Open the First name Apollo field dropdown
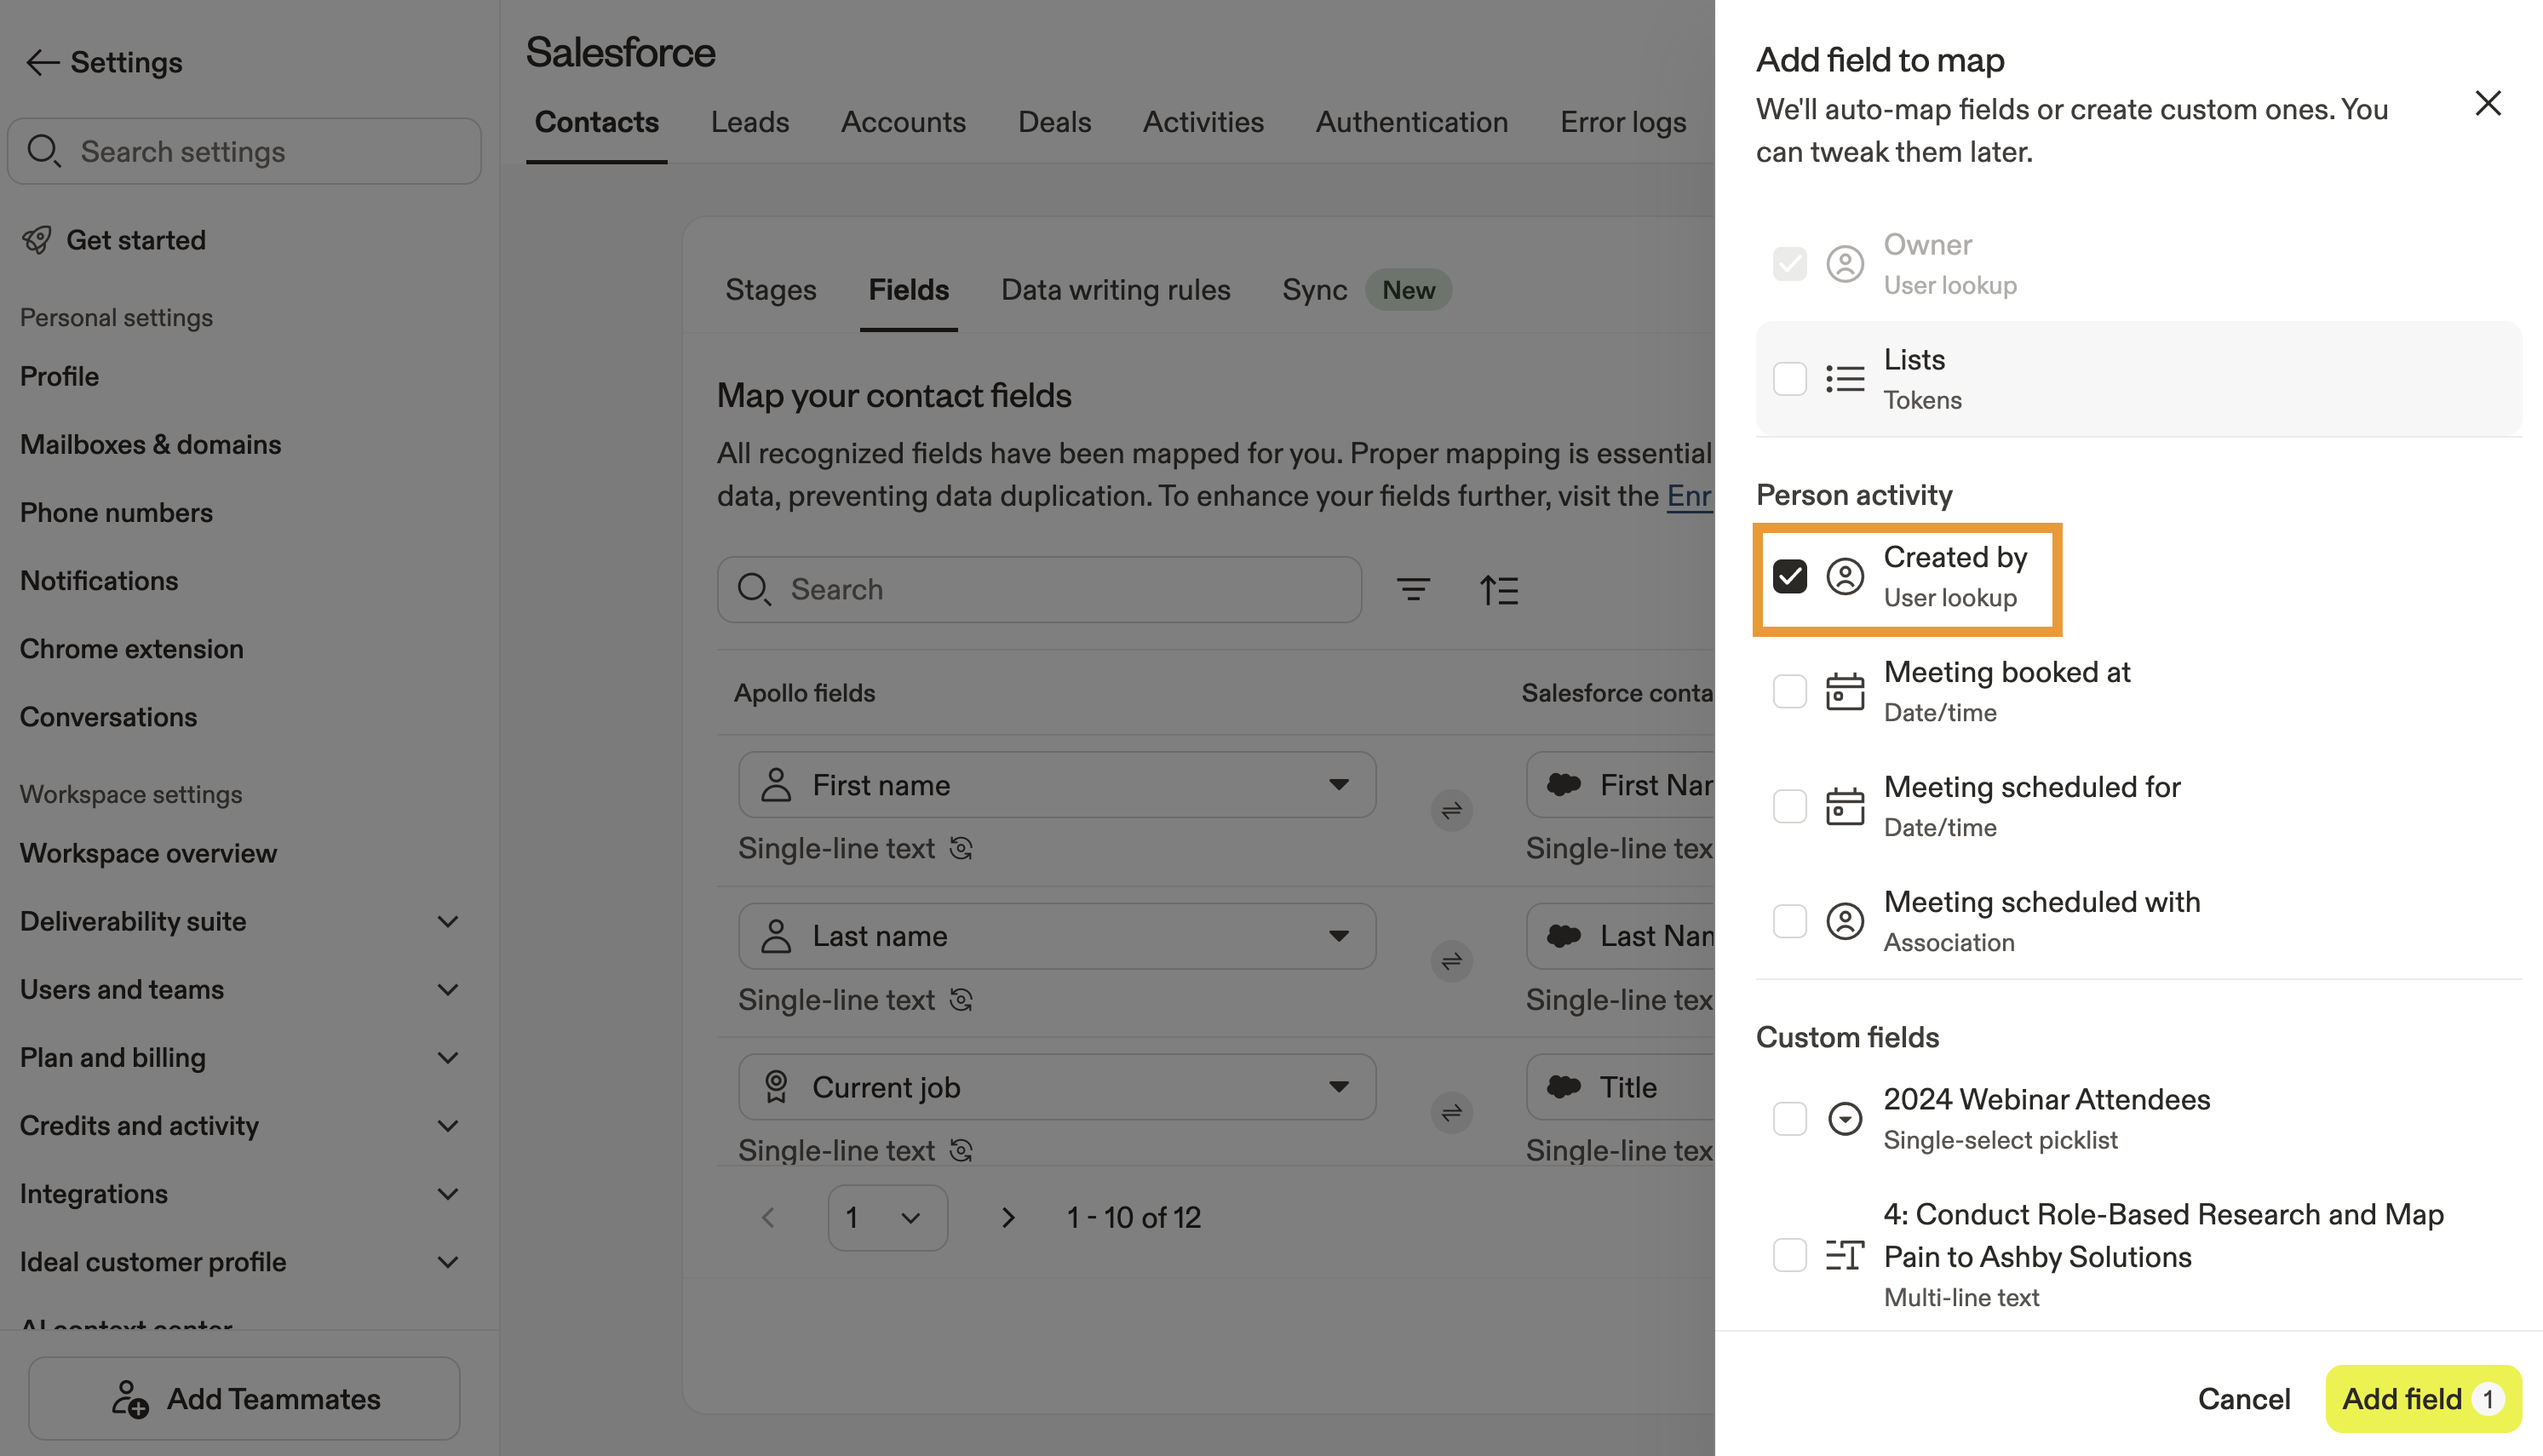Viewport: 2543px width, 1456px height. coord(1057,785)
